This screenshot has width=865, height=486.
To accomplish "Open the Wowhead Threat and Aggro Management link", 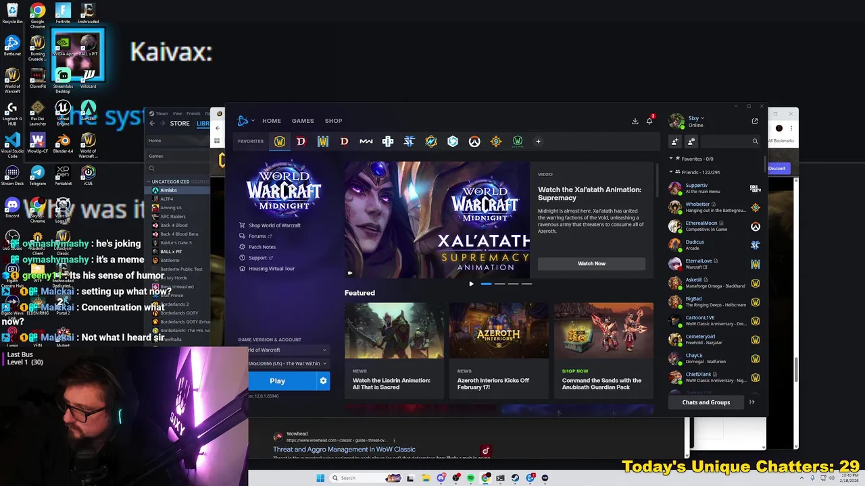I will (x=344, y=450).
